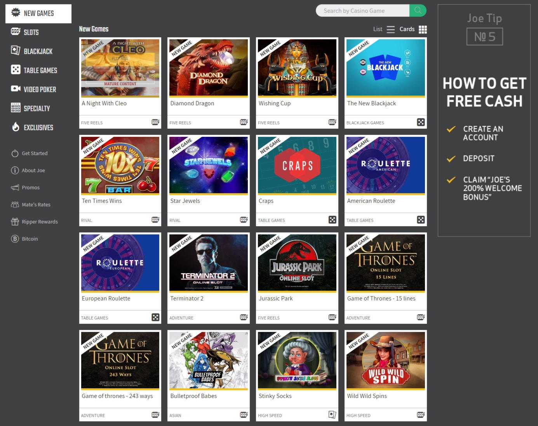Click the power icon beside Get Started
538x426 pixels.
click(x=15, y=153)
